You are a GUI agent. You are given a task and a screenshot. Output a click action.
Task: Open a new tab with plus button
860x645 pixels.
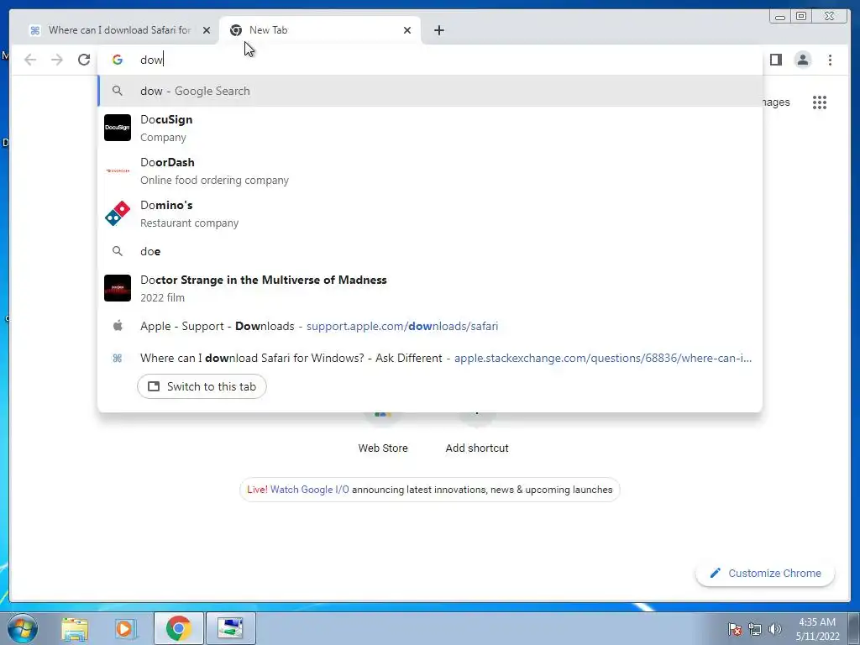coord(438,30)
